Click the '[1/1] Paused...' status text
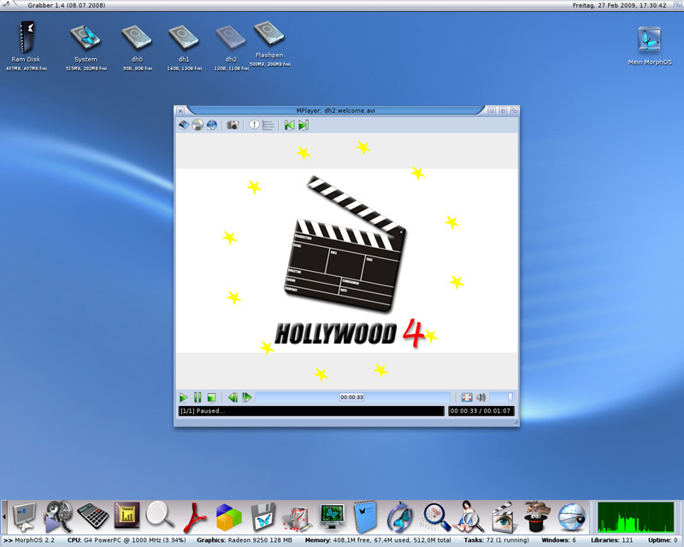This screenshot has width=684, height=547. [202, 411]
